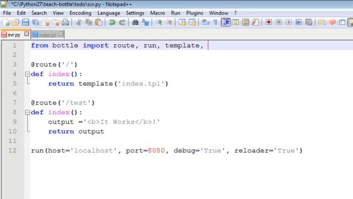Click the Function List toolbar icon

pyautogui.click(x=255, y=22)
